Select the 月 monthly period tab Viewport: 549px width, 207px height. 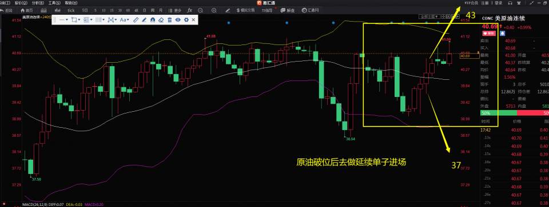[161, 10]
